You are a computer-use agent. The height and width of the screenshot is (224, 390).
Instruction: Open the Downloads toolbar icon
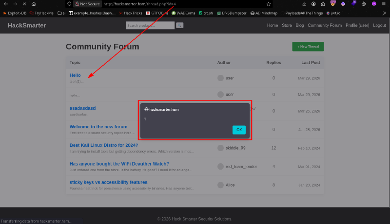pyautogui.click(x=304, y=4)
